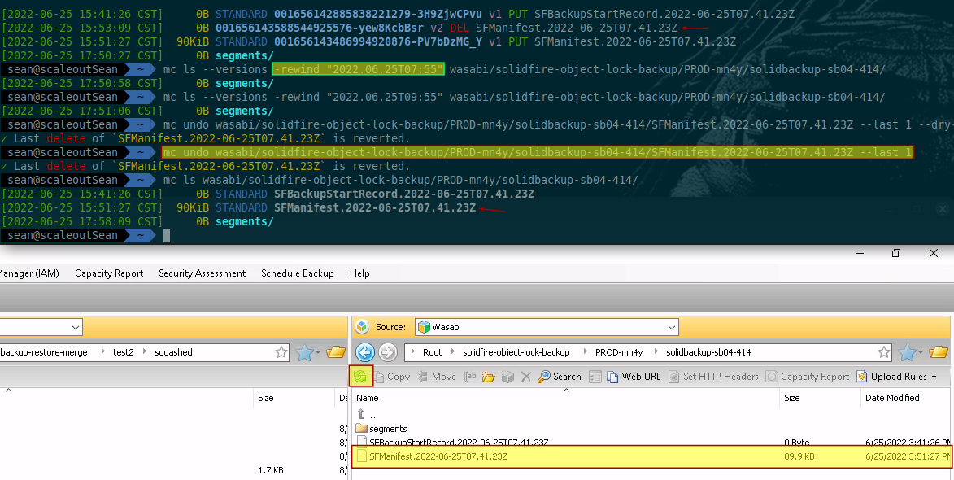This screenshot has width=954, height=480.
Task: Go forward with the gray arrow button
Action: coord(388,352)
